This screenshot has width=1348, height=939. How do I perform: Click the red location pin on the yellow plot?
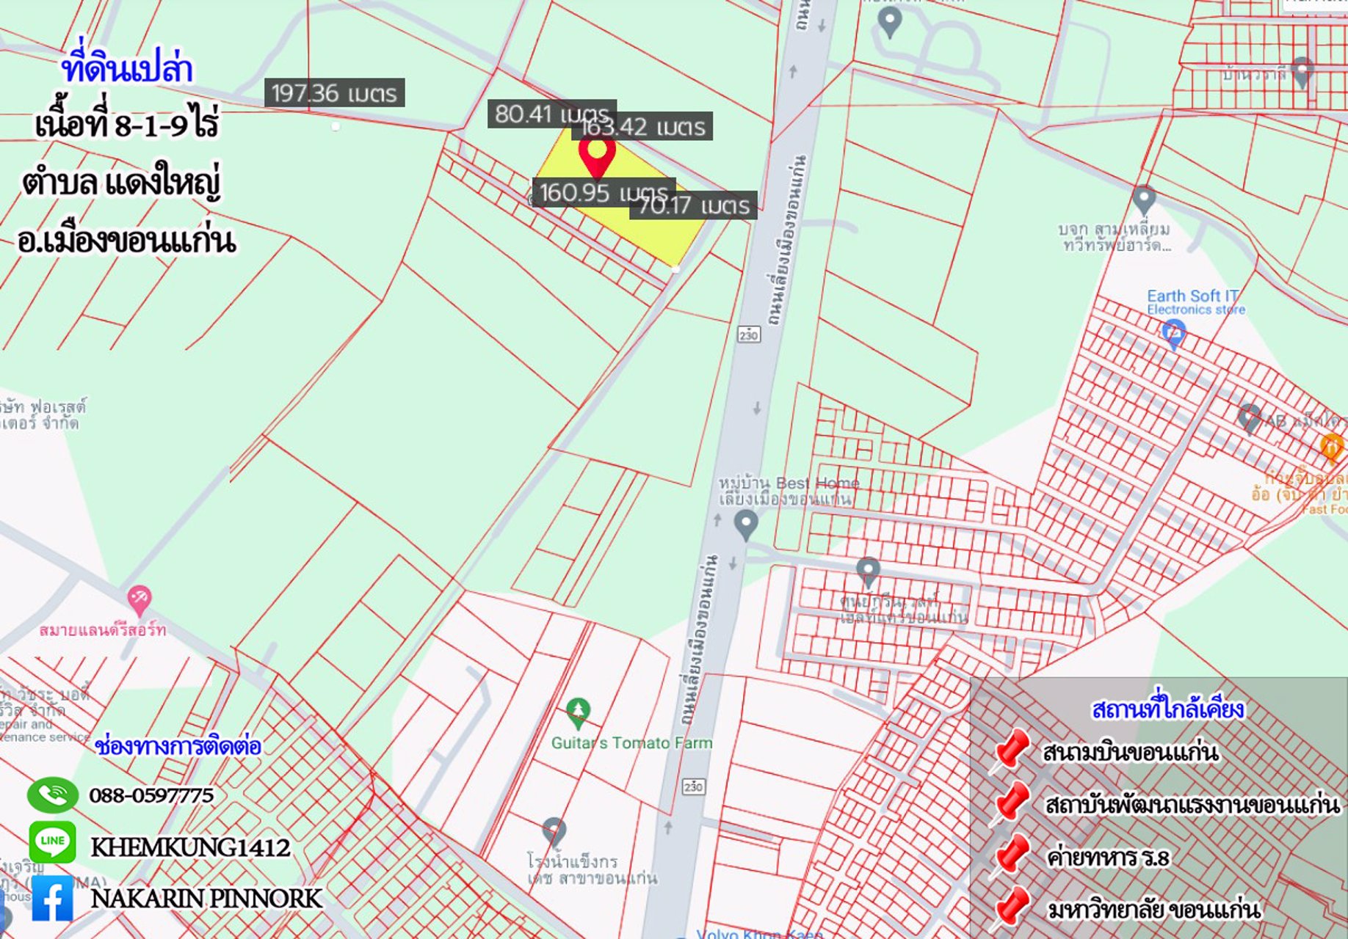[x=597, y=154]
